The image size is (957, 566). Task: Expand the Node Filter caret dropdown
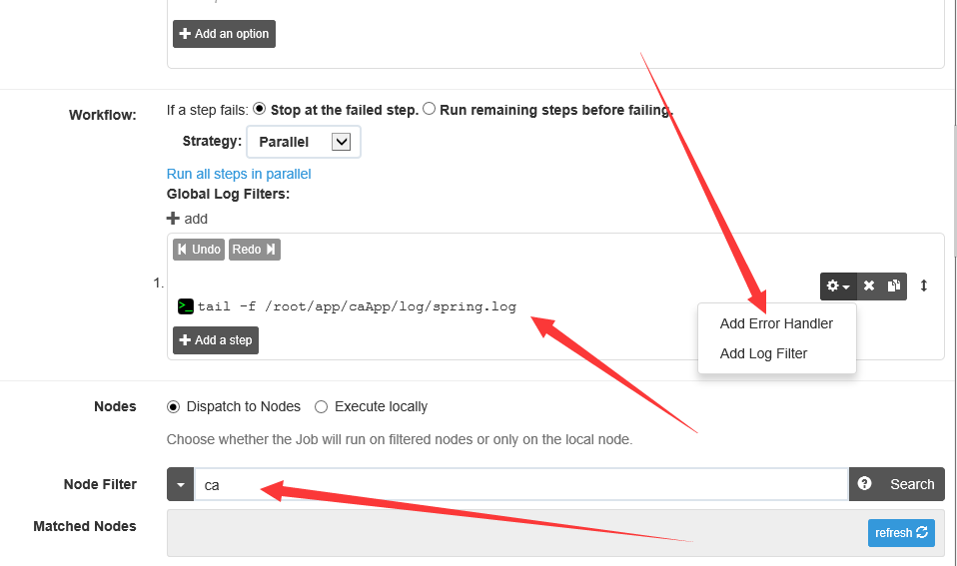pos(180,485)
